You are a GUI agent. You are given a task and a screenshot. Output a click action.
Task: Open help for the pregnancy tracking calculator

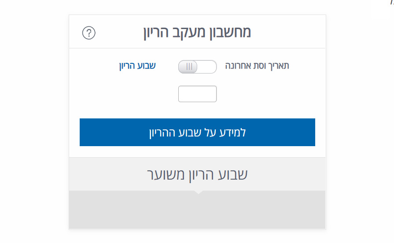89,33
